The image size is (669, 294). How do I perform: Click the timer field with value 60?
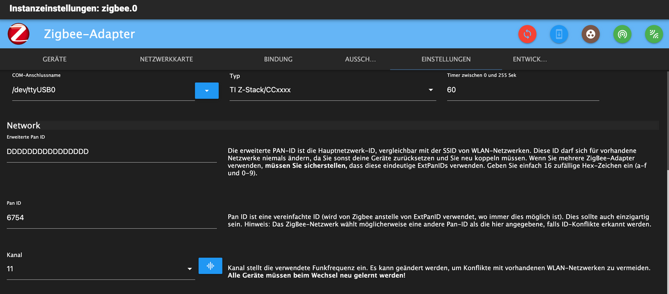pos(523,90)
